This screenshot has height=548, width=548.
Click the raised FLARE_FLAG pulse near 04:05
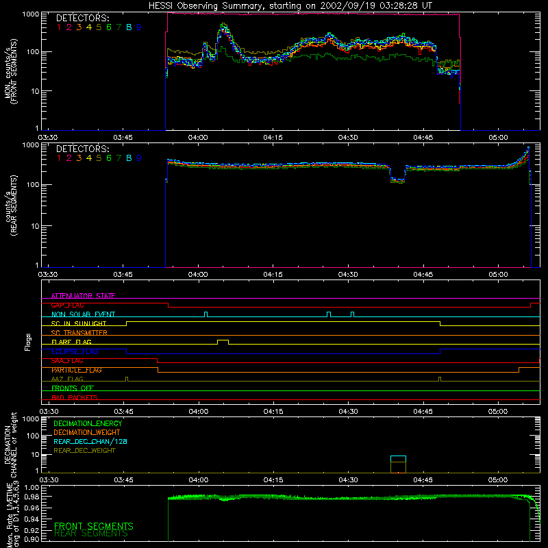223,341
